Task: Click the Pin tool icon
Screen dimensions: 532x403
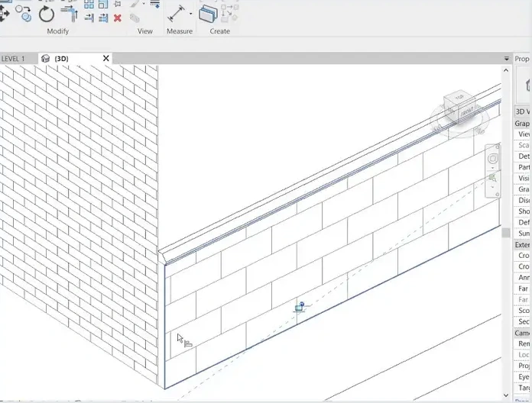Action: pyautogui.click(x=118, y=4)
